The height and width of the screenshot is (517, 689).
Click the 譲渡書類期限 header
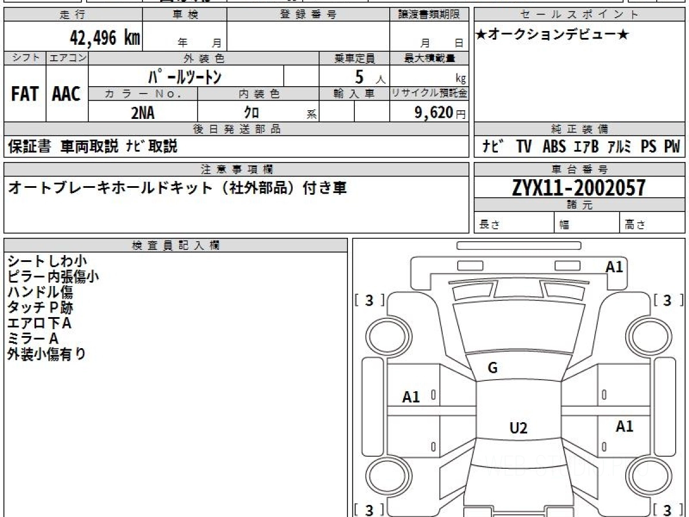(x=429, y=15)
